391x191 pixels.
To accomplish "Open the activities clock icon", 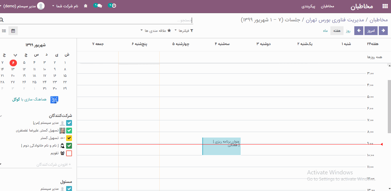I will [x=113, y=6].
